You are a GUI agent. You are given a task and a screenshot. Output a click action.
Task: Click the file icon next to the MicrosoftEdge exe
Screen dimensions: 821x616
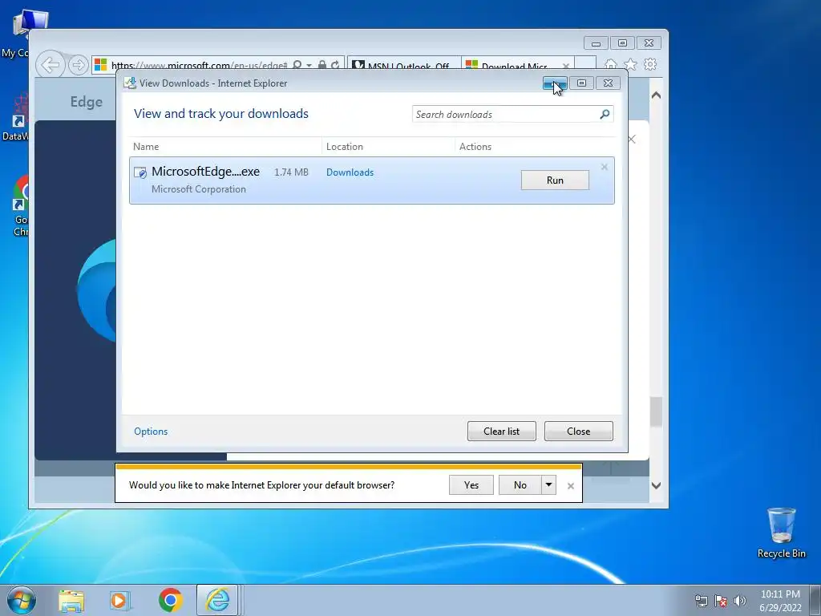point(140,172)
